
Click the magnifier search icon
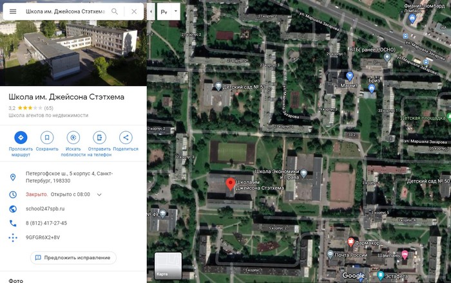point(115,12)
